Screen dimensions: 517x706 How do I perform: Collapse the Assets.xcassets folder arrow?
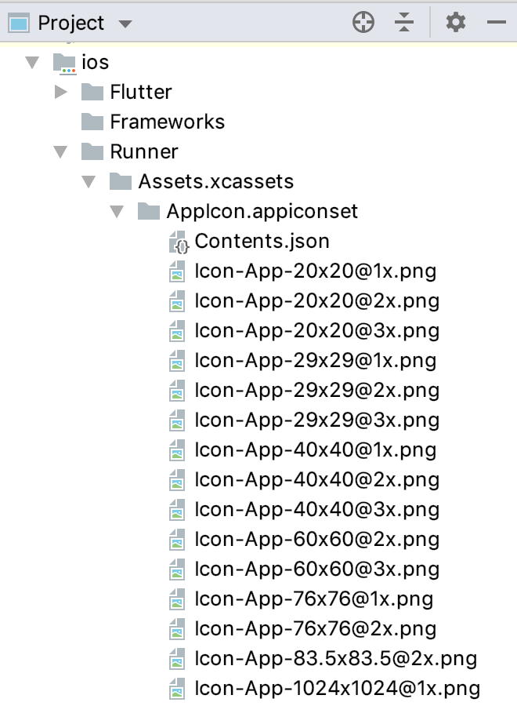(x=89, y=181)
